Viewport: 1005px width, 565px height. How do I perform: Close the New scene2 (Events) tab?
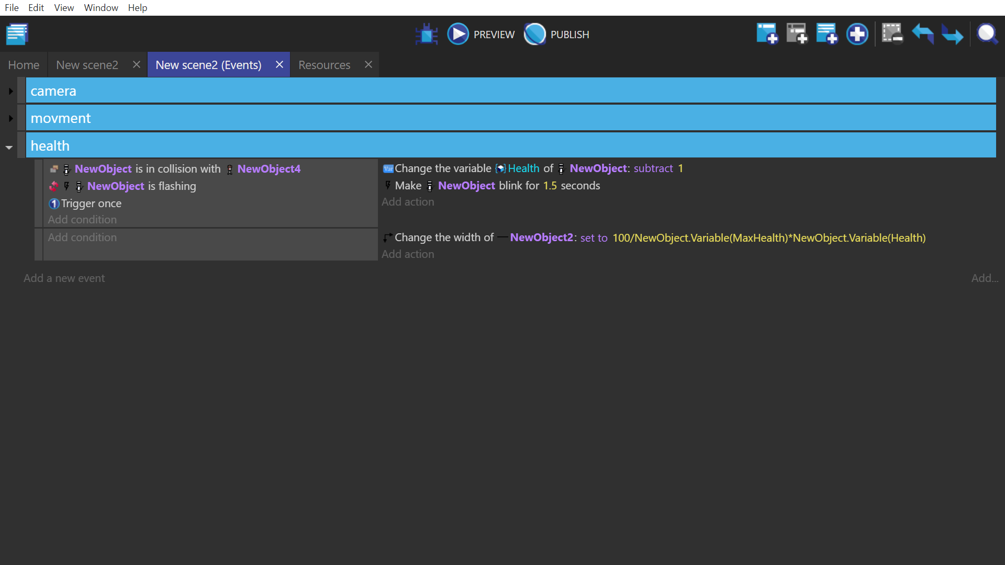tap(280, 64)
